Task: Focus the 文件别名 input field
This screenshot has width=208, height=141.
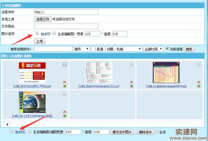Action: 66,26
